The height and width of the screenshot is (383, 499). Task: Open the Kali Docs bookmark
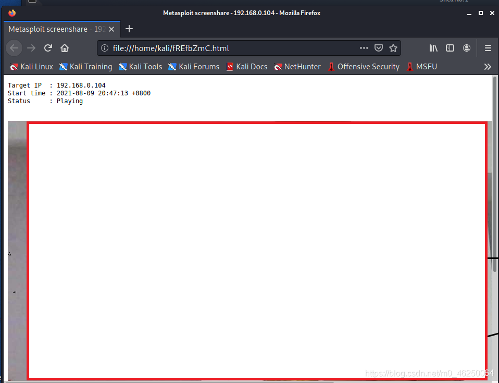point(247,67)
